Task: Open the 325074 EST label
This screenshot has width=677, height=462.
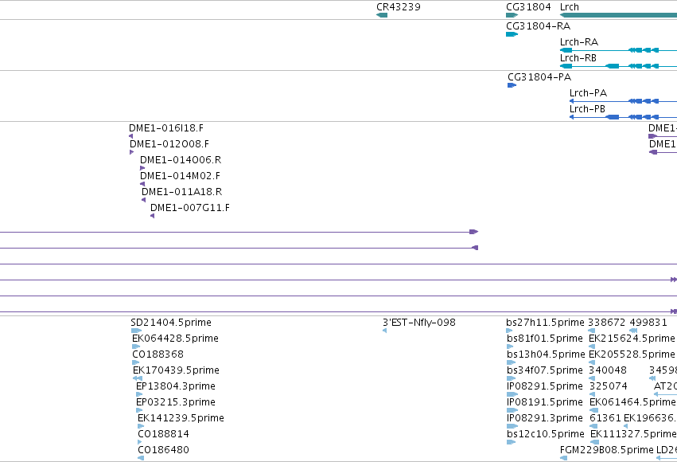Action: [609, 386]
